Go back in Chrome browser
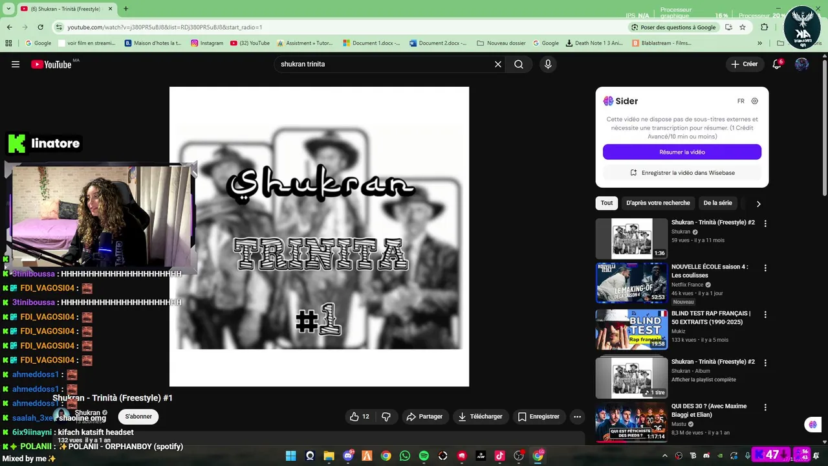828x466 pixels. [x=9, y=27]
